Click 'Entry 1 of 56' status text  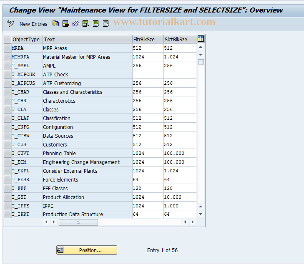(162, 250)
